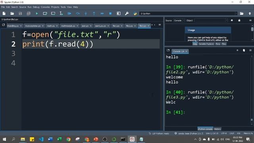Run current cell icon
254x143 pixels.
coord(45,14)
